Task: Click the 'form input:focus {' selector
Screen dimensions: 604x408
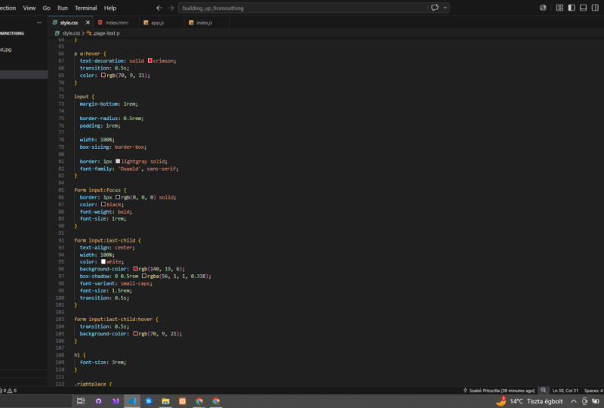Action: [x=100, y=190]
